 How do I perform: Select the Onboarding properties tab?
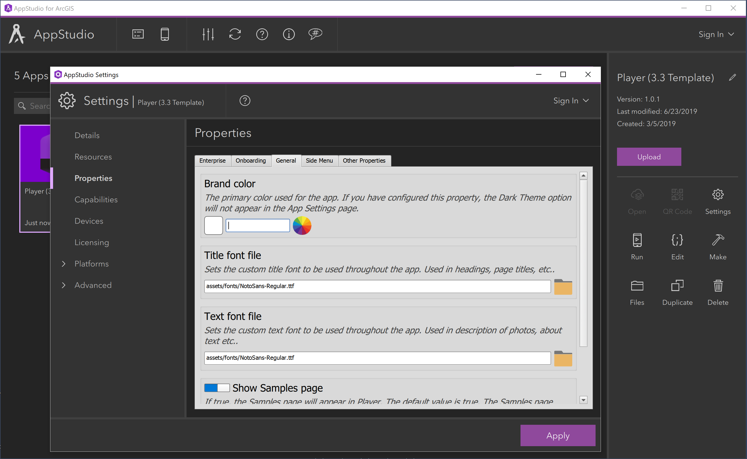click(251, 160)
